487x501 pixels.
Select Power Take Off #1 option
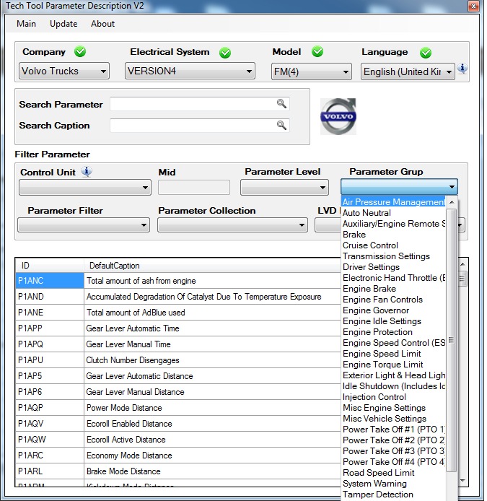[x=393, y=430]
